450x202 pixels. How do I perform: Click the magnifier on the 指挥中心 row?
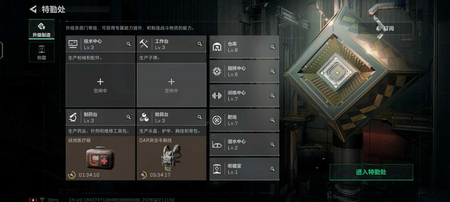tap(272, 71)
